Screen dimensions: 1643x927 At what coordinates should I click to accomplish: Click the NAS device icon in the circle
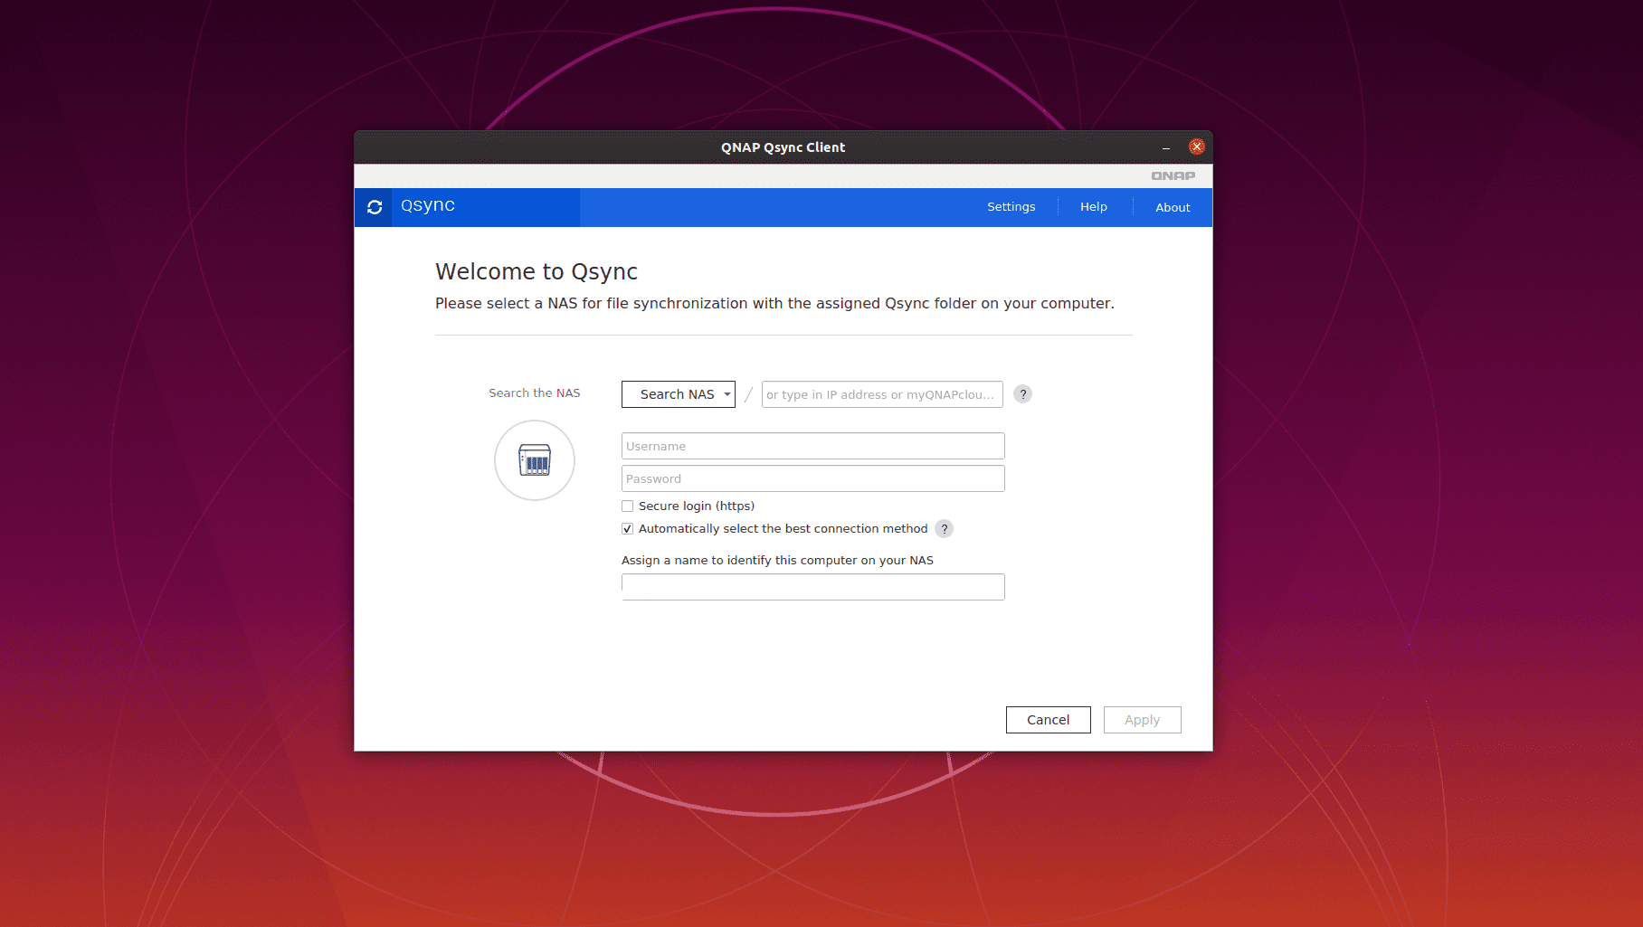535,460
